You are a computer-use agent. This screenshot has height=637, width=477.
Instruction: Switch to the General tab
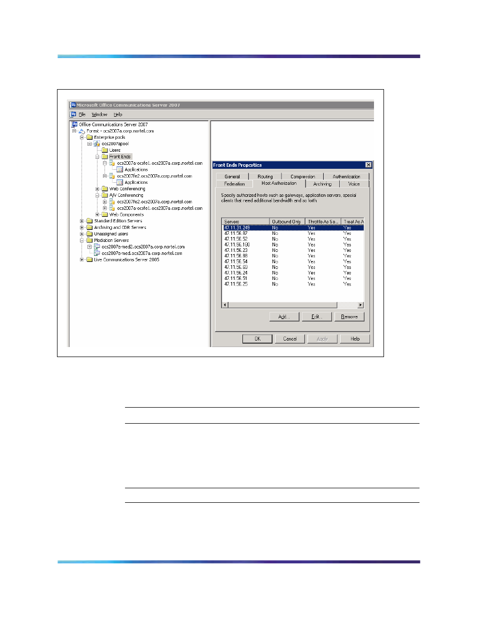coord(232,177)
